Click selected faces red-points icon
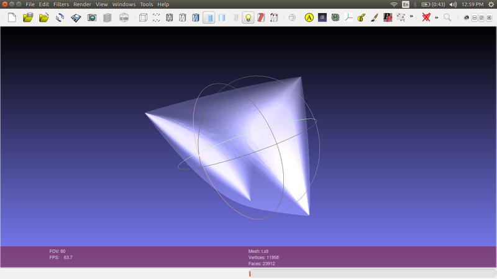Viewport: 497px width, 279px height. point(274,17)
